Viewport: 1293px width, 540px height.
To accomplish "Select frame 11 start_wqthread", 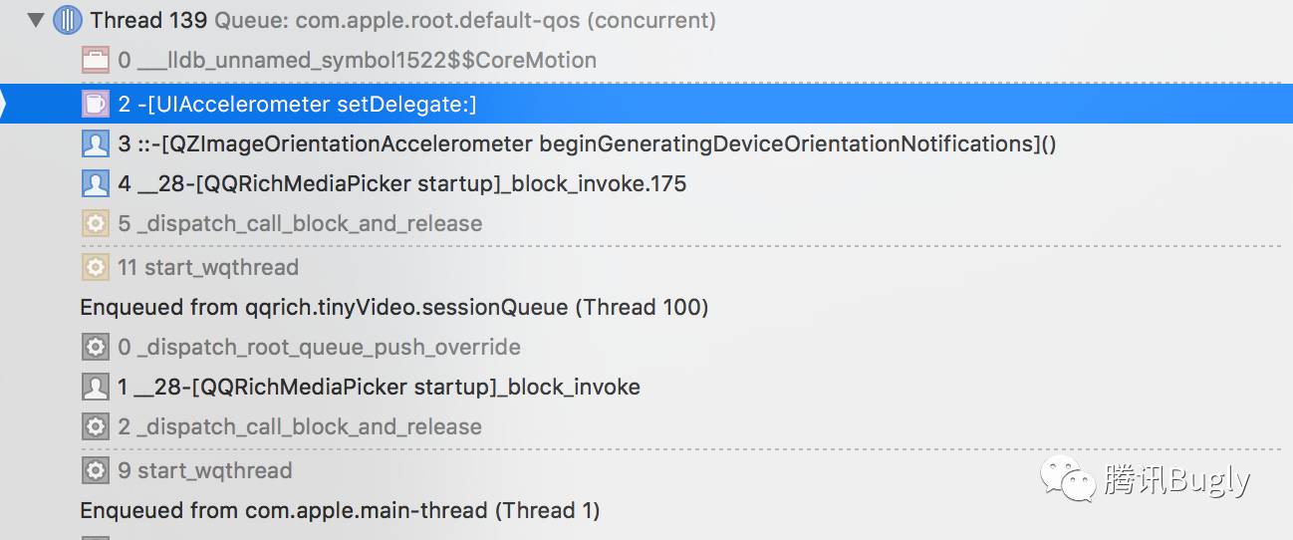I will tap(208, 267).
